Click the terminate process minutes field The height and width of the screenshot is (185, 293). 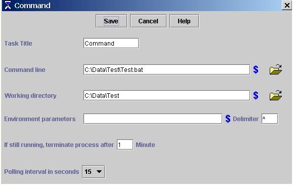click(125, 144)
